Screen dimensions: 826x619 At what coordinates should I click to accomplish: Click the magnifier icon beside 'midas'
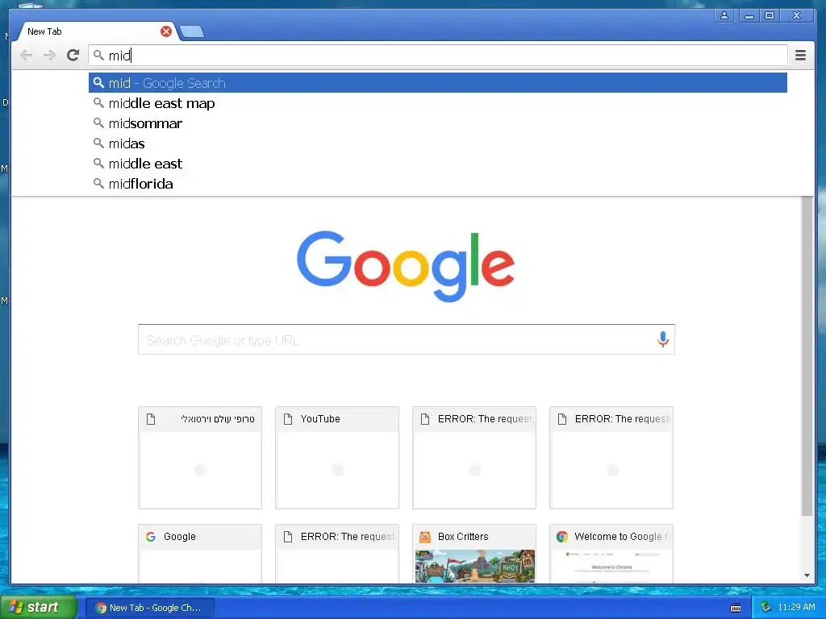point(98,143)
